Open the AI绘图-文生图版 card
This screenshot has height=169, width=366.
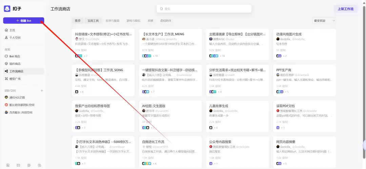[170, 117]
